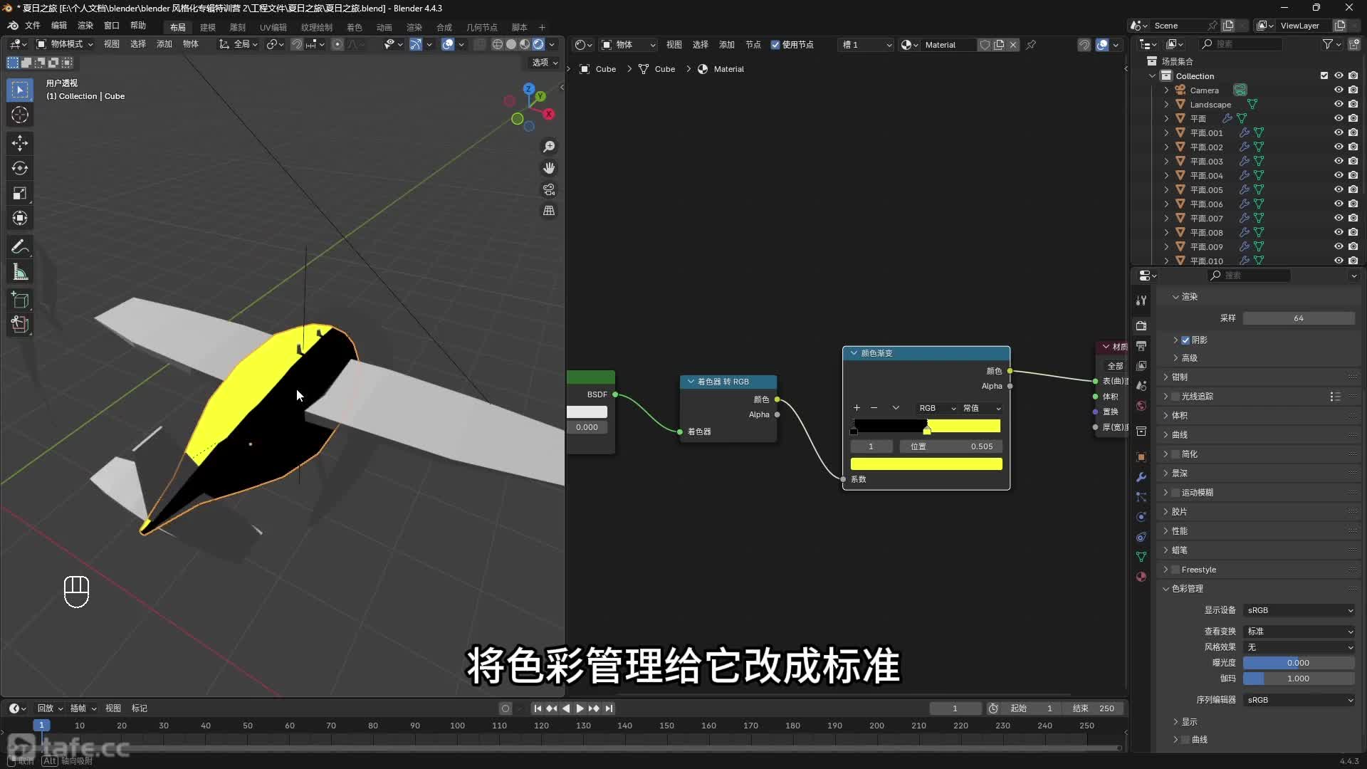Enable the 简化 checkbox
This screenshot has height=769, width=1367.
(x=1175, y=454)
